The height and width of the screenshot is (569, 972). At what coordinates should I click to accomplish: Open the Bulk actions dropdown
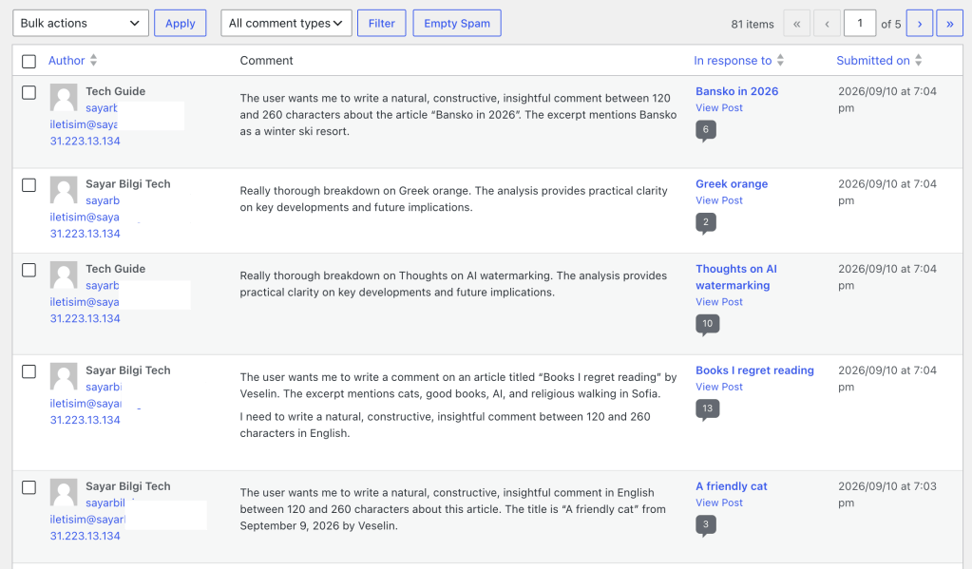81,24
